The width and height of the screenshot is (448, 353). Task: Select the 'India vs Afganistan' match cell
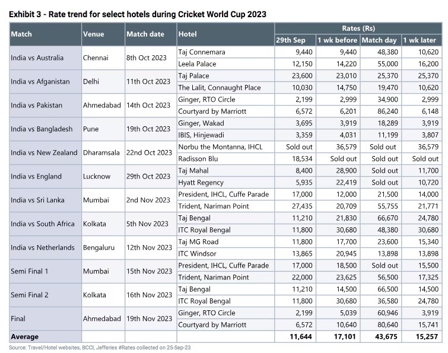[46, 82]
